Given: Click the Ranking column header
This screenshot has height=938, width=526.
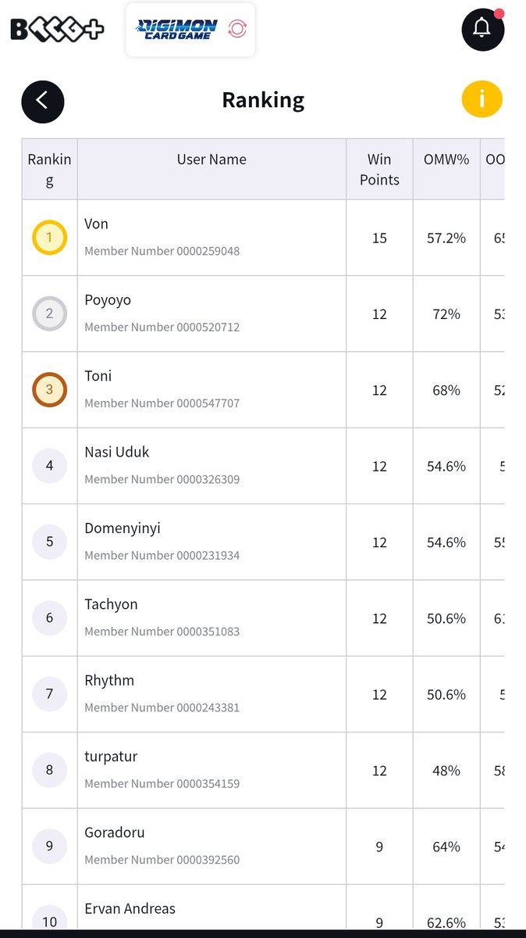Looking at the screenshot, I should (x=49, y=170).
